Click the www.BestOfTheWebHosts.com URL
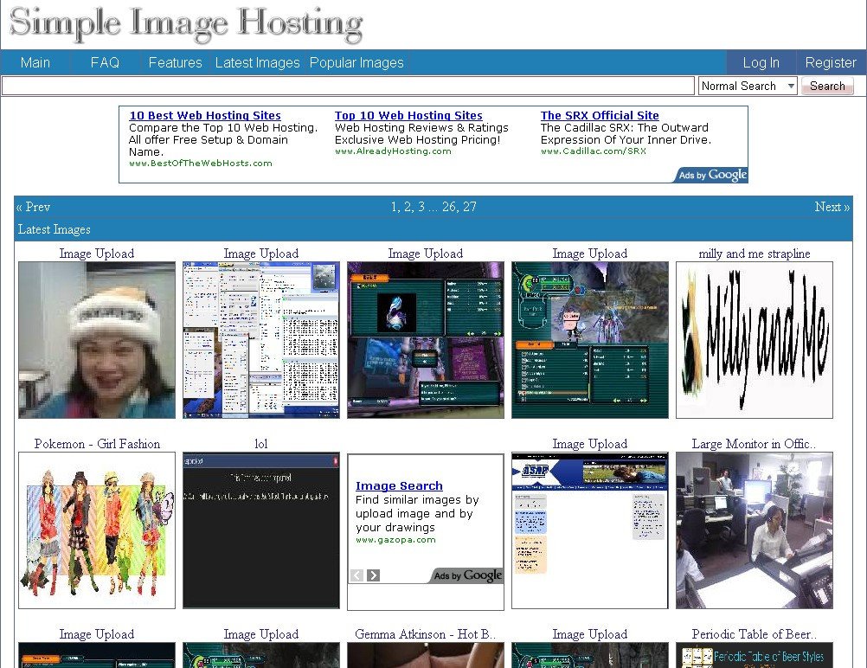The width and height of the screenshot is (867, 668). pyautogui.click(x=200, y=164)
